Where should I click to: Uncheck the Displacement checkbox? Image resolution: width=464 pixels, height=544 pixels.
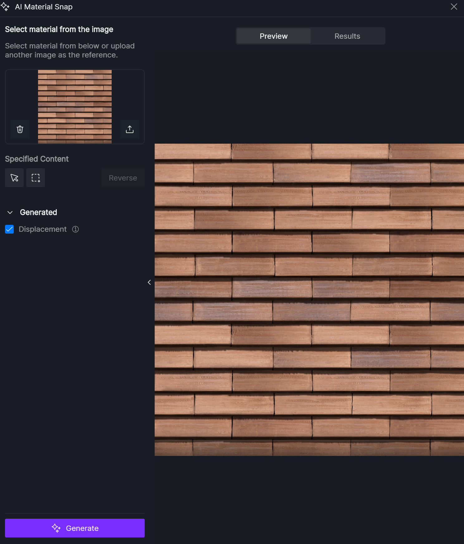[x=9, y=229]
